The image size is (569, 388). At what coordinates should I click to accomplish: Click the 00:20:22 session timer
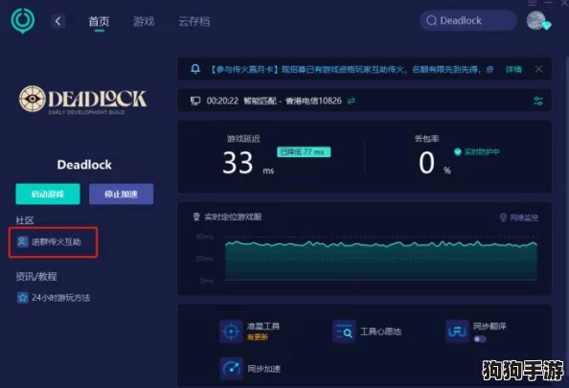[x=222, y=101]
